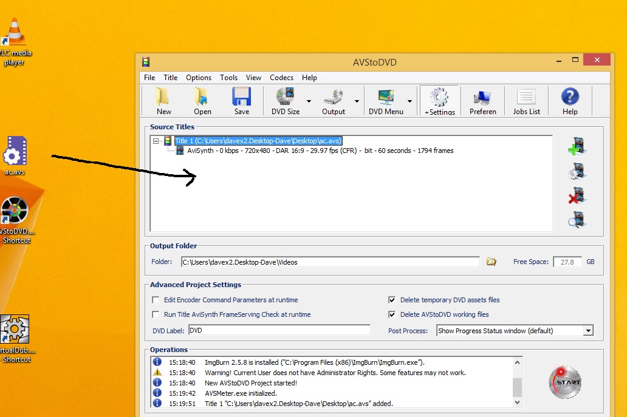Click the New project toolbar icon

coord(163,101)
